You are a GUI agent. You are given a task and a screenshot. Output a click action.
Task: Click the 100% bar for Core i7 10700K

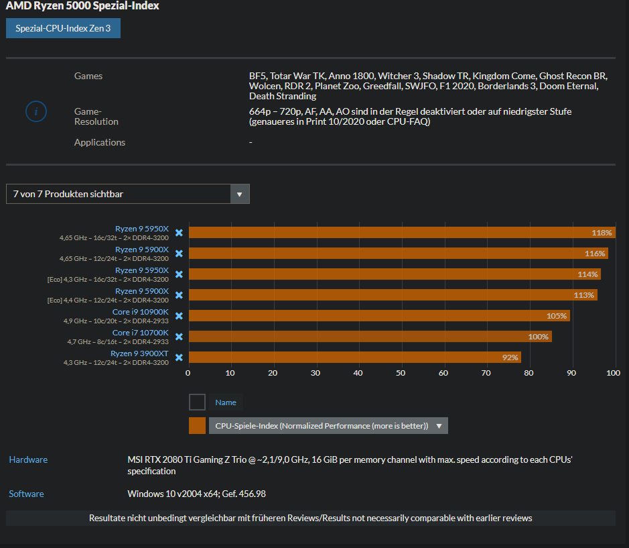370,337
